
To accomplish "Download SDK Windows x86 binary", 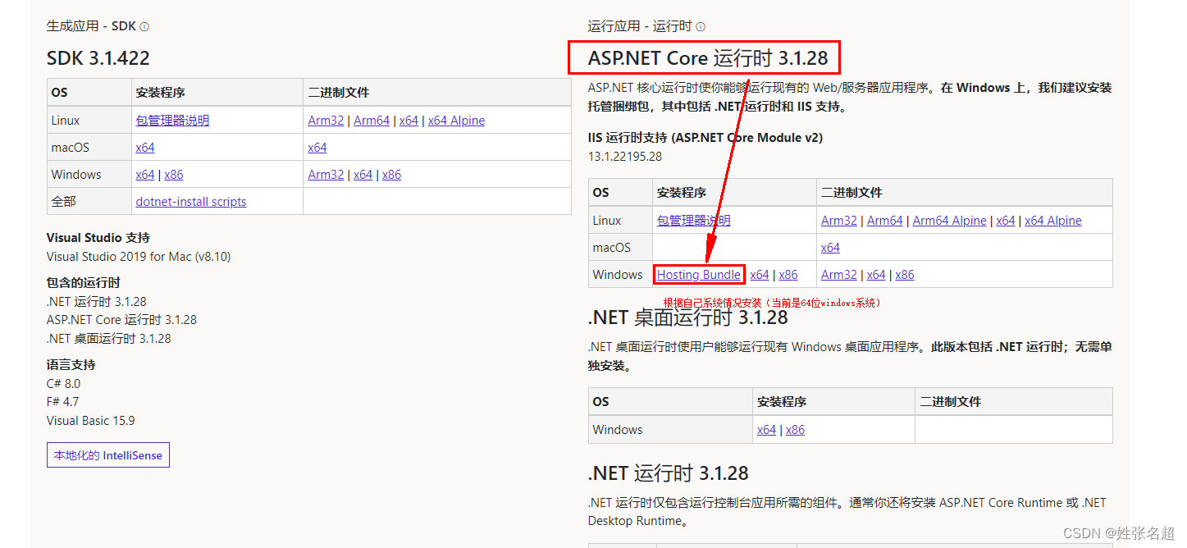I will coord(391,174).
